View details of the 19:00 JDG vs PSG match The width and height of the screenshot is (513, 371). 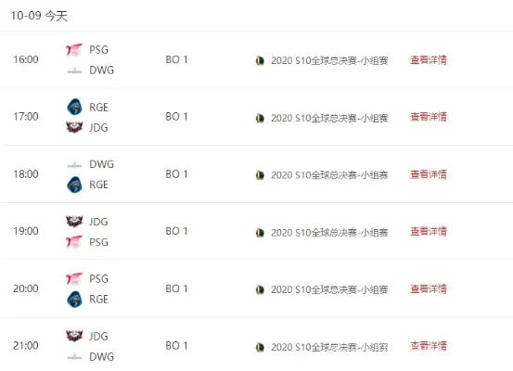(x=429, y=231)
